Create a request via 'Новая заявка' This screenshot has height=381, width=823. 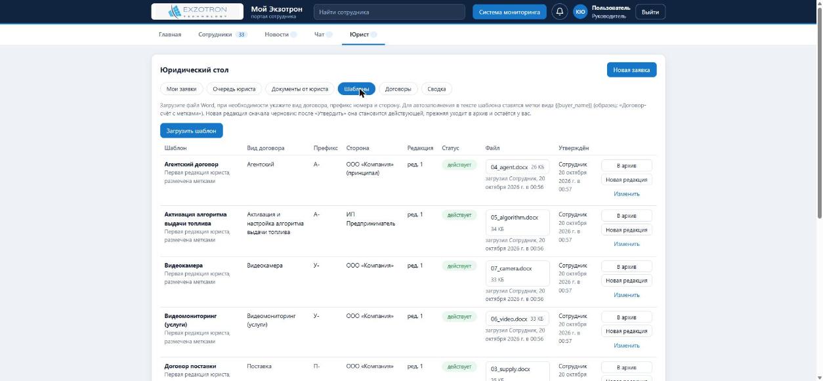(631, 70)
